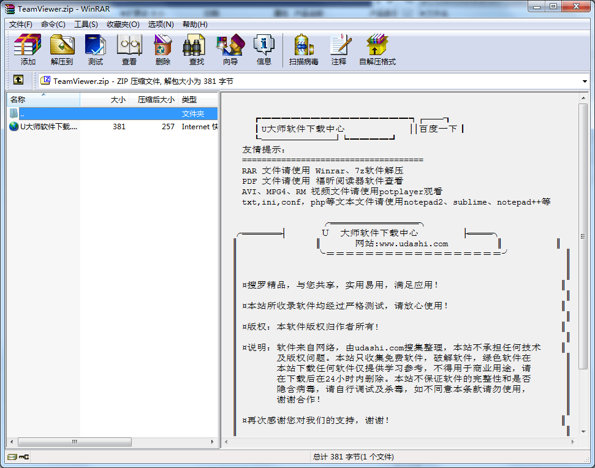595x468 pixels.
Task: Expand the archive path address dropdown
Action: tap(585, 80)
